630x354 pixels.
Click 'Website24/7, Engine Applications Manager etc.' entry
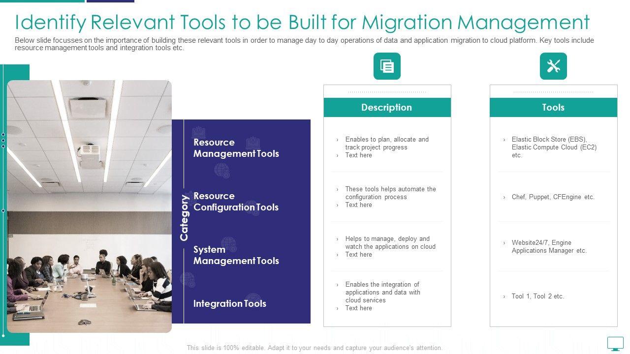549,246
